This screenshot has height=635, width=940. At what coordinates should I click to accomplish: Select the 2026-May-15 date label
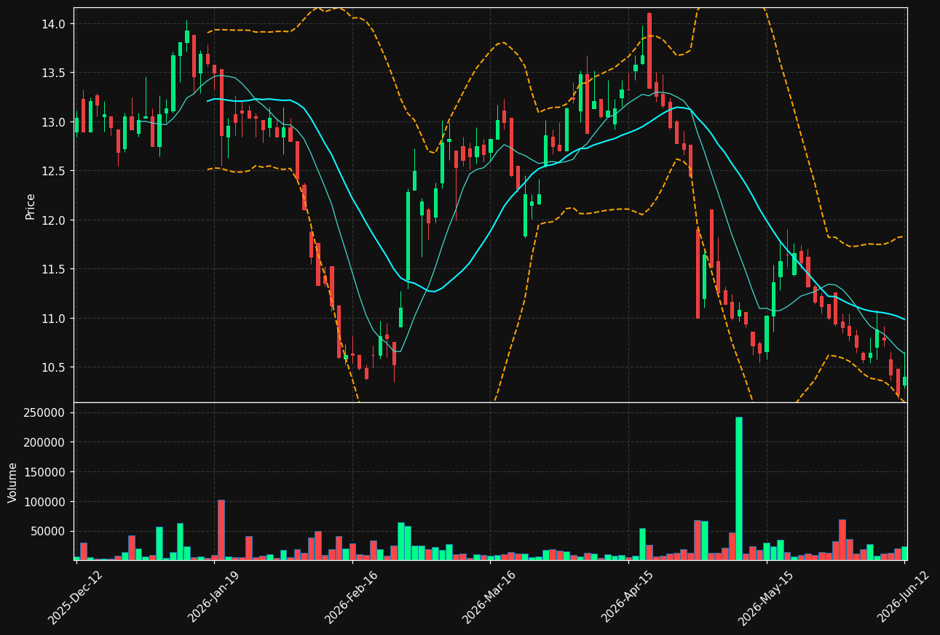point(765,596)
